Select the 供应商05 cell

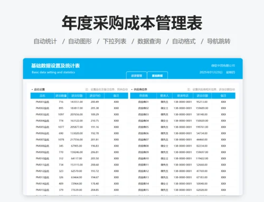pyautogui.click(x=144, y=127)
